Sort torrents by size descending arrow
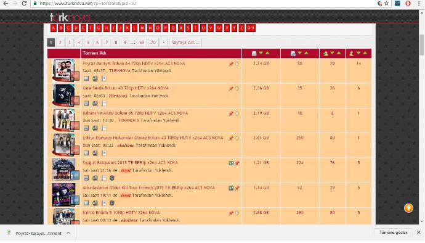This screenshot has width=425, height=243. [x=261, y=53]
